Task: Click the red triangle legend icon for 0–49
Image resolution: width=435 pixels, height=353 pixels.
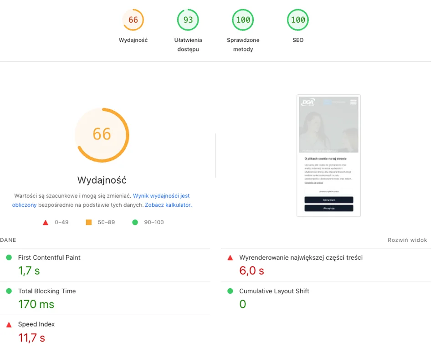Action: tap(45, 222)
